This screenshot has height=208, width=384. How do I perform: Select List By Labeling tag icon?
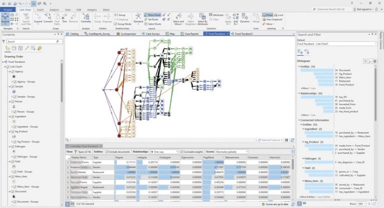(x=39, y=48)
